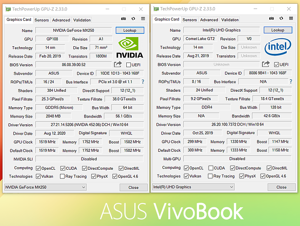Switch to the Validation tab in the NVIDIA window
Screen dimensions: 300x226
(x=82, y=20)
